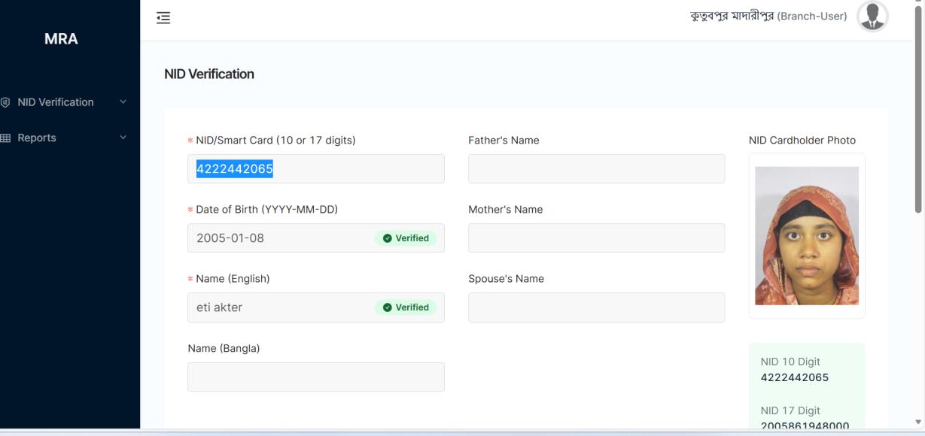Click the vertical scrollbar down arrow
Screen dimensions: 925x436
[x=917, y=422]
